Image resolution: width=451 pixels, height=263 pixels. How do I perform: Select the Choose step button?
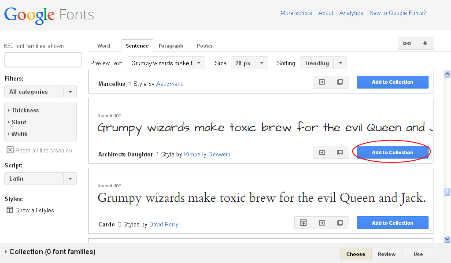[355, 254]
